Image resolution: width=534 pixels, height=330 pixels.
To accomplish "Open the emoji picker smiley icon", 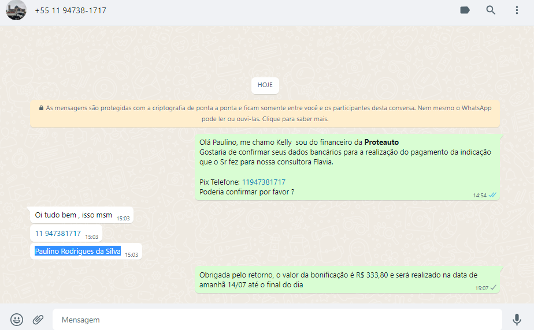I will pyautogui.click(x=17, y=319).
